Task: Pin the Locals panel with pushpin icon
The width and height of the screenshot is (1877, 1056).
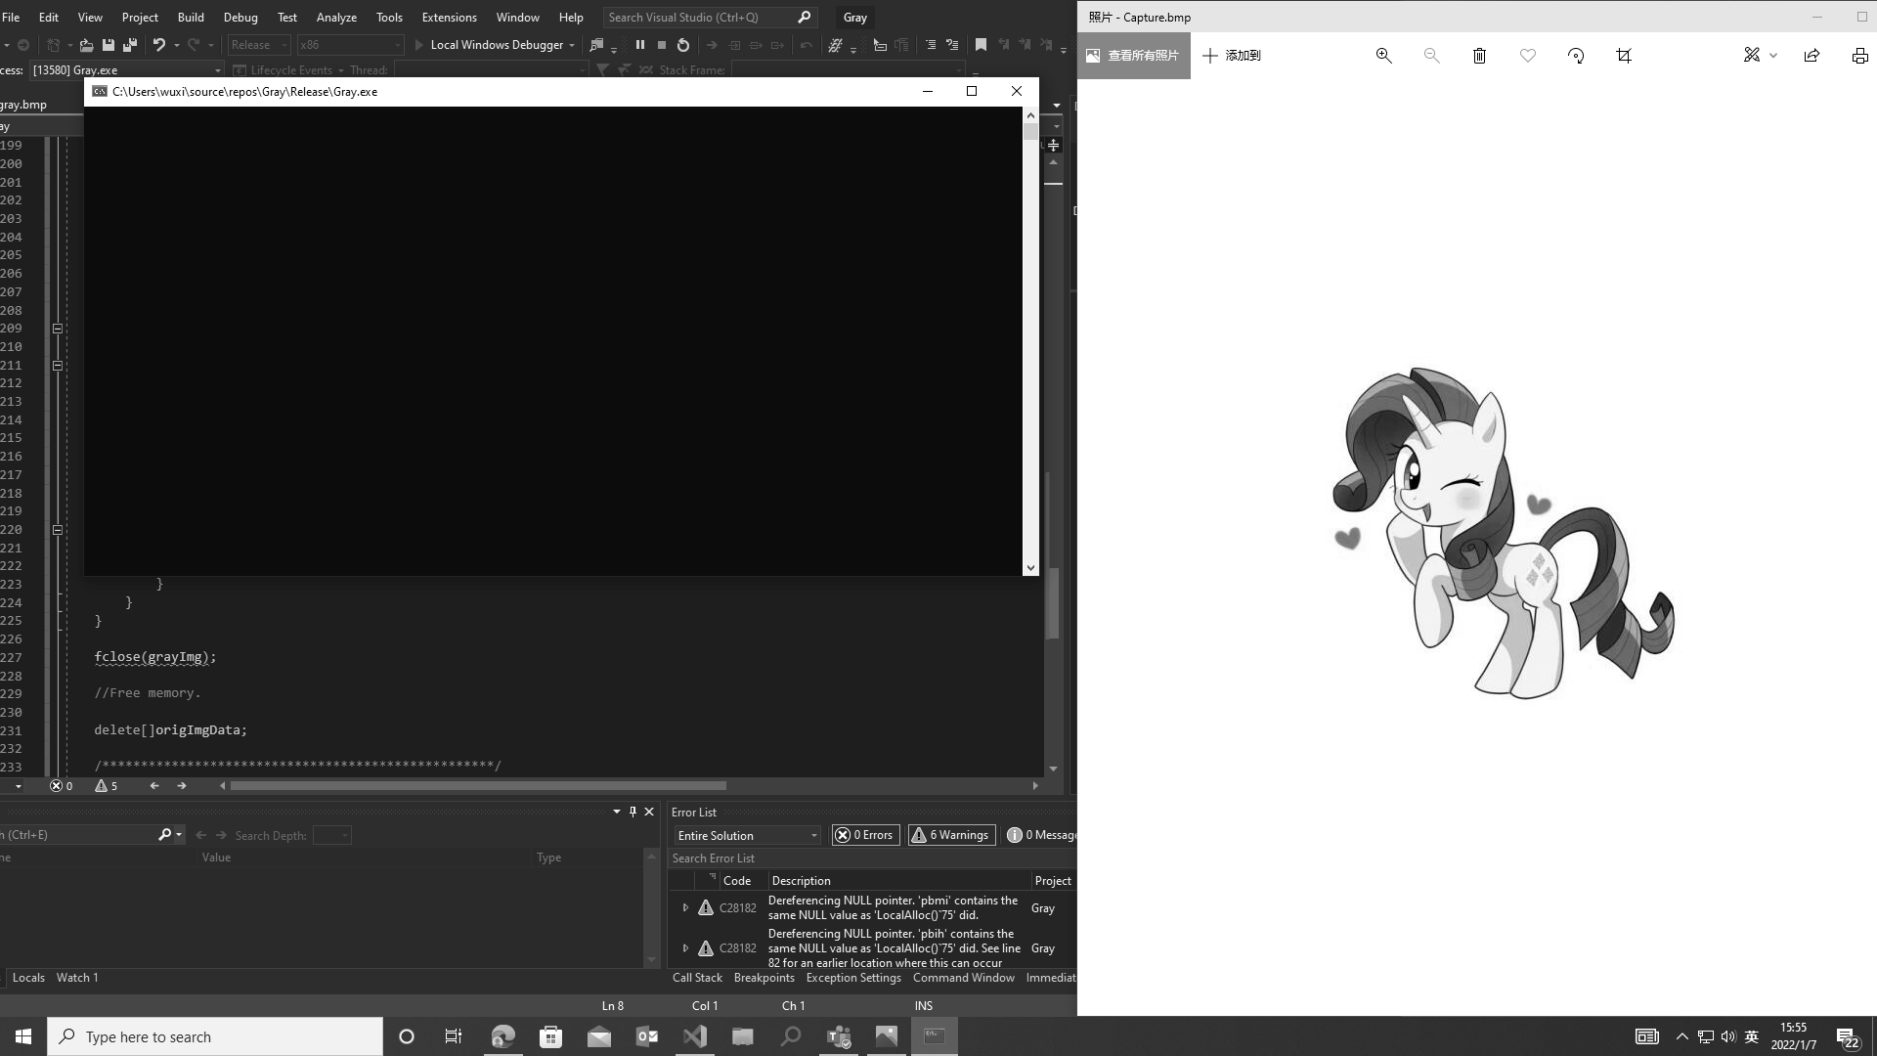Action: (633, 812)
